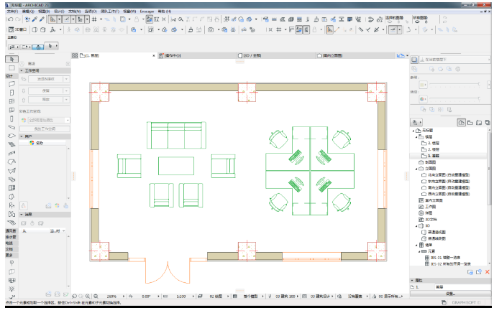Click the 设置... button in properties
494x313 pixels.
[450, 294]
